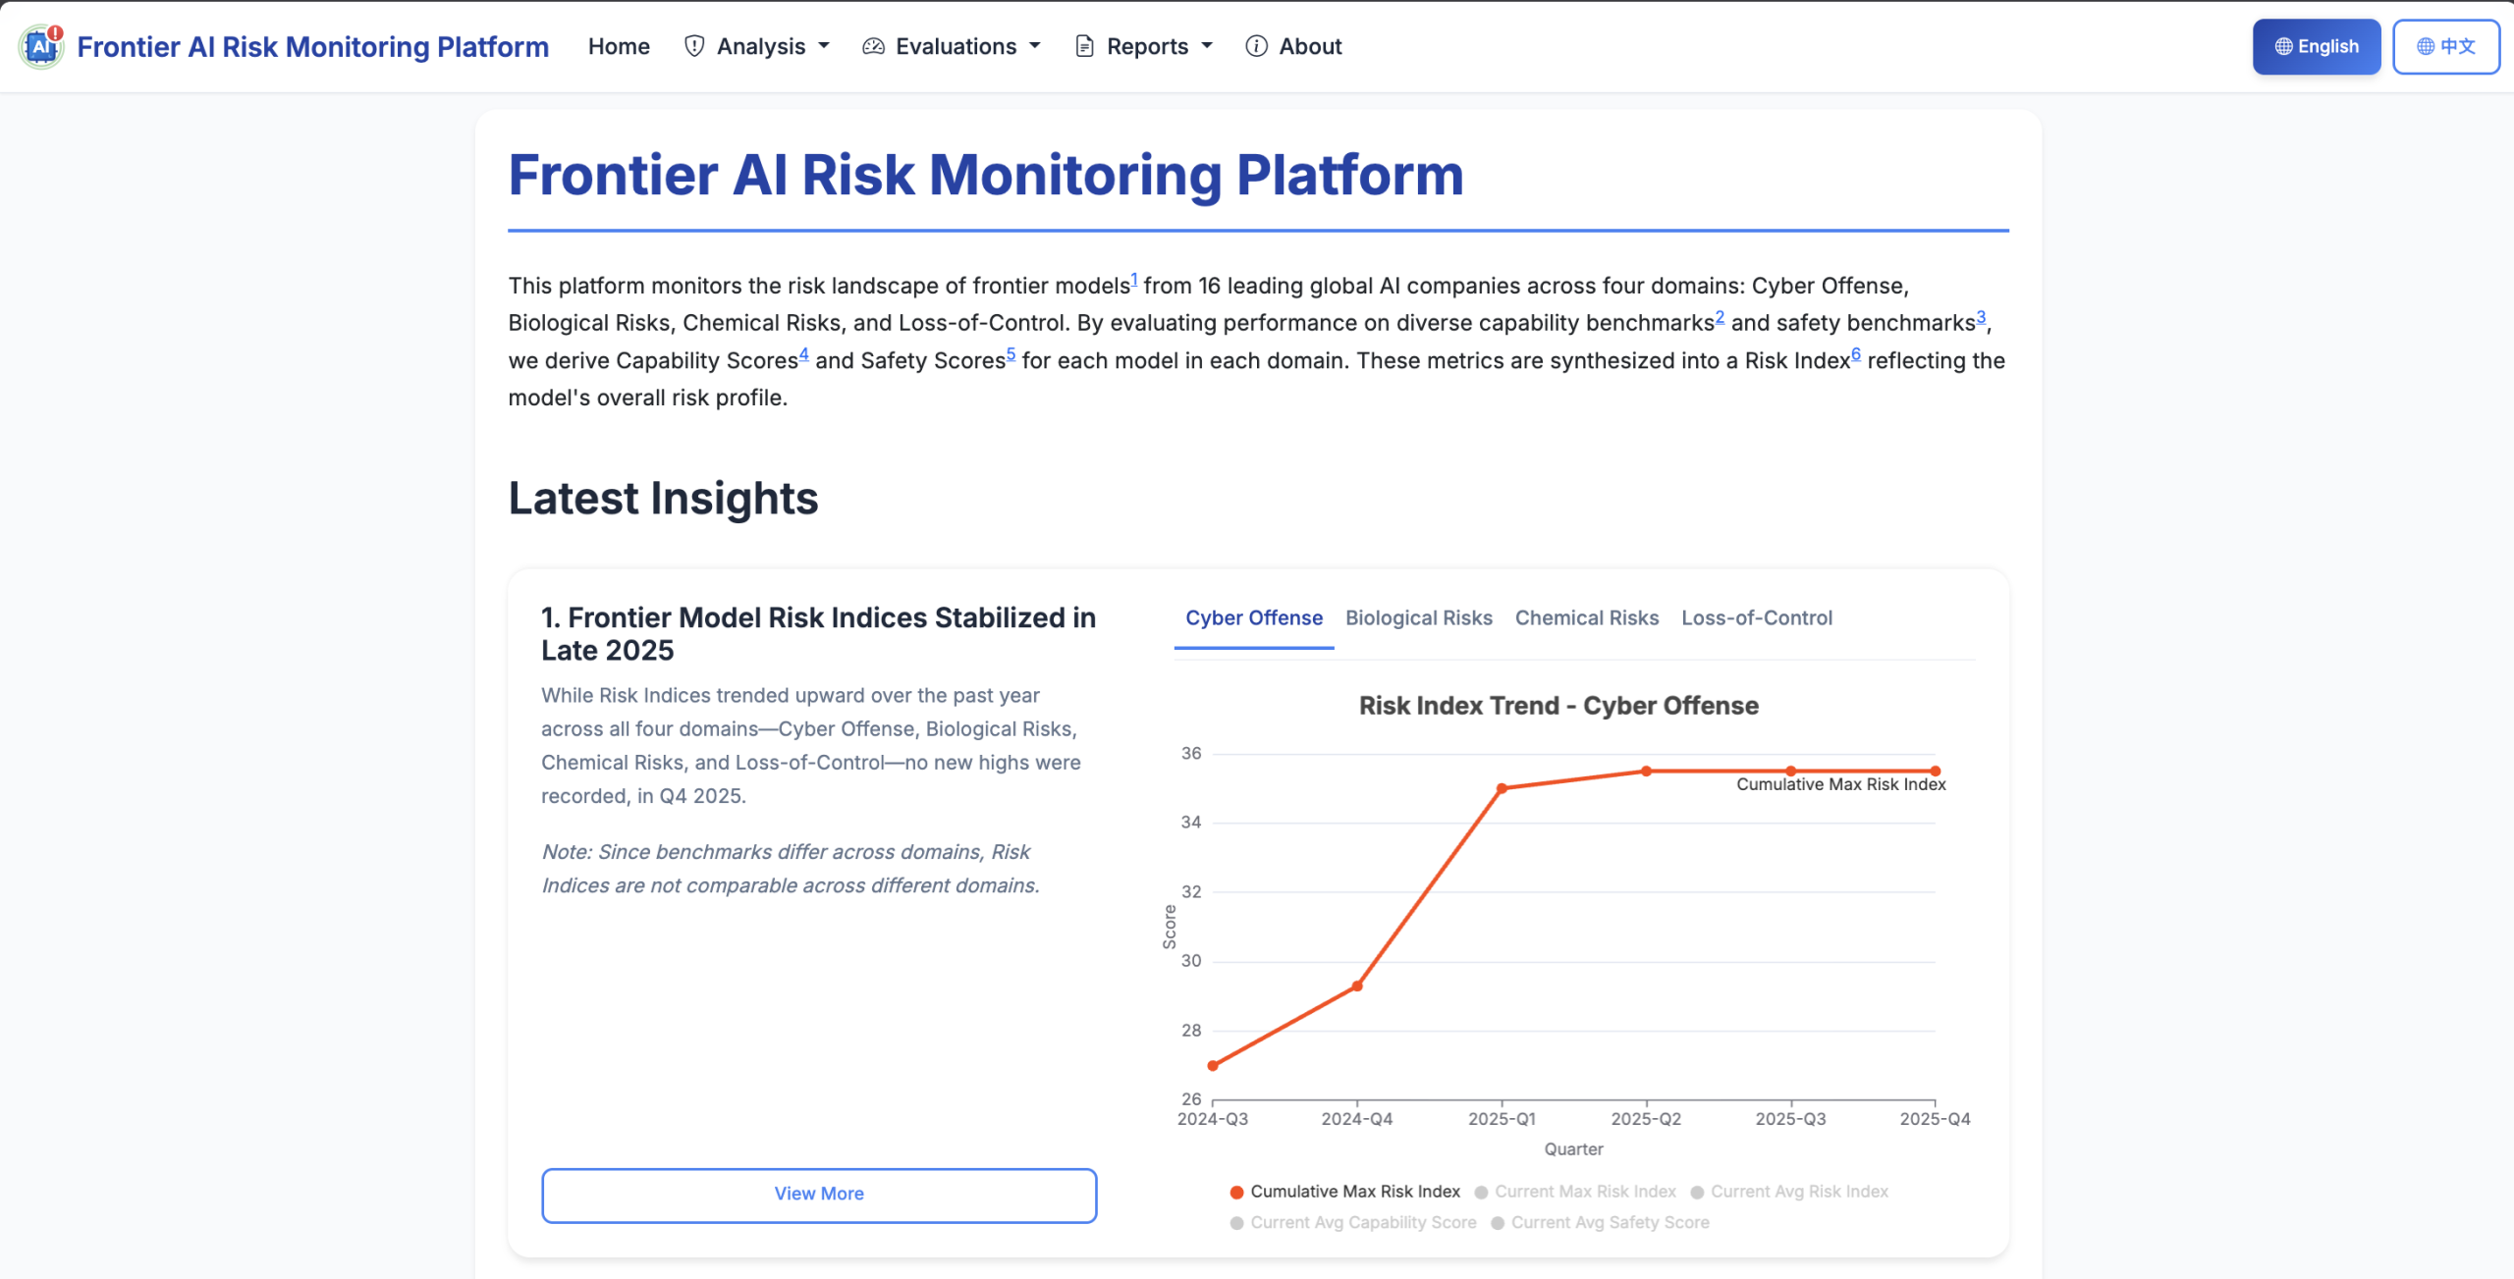Toggle Current Avg Risk Index series
The height and width of the screenshot is (1279, 2514).
point(1799,1192)
